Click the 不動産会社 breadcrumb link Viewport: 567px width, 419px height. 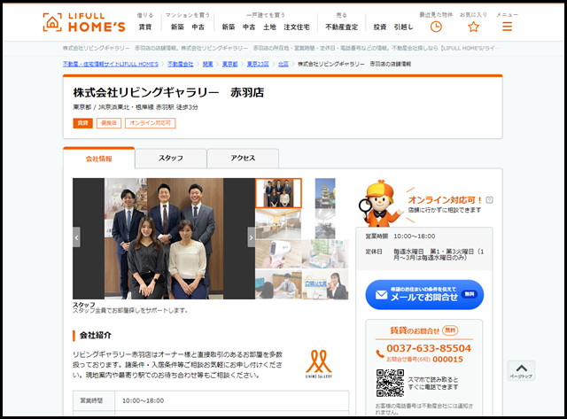pos(181,64)
